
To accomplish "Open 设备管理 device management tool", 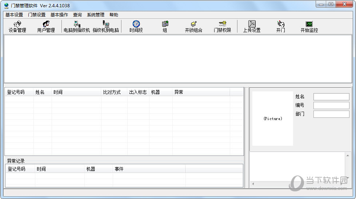I will pyautogui.click(x=17, y=26).
